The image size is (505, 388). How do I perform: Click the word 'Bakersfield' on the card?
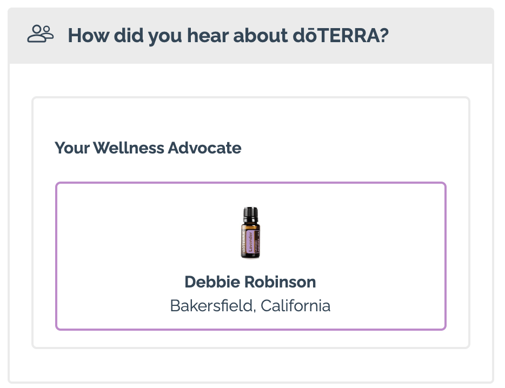[x=212, y=306]
